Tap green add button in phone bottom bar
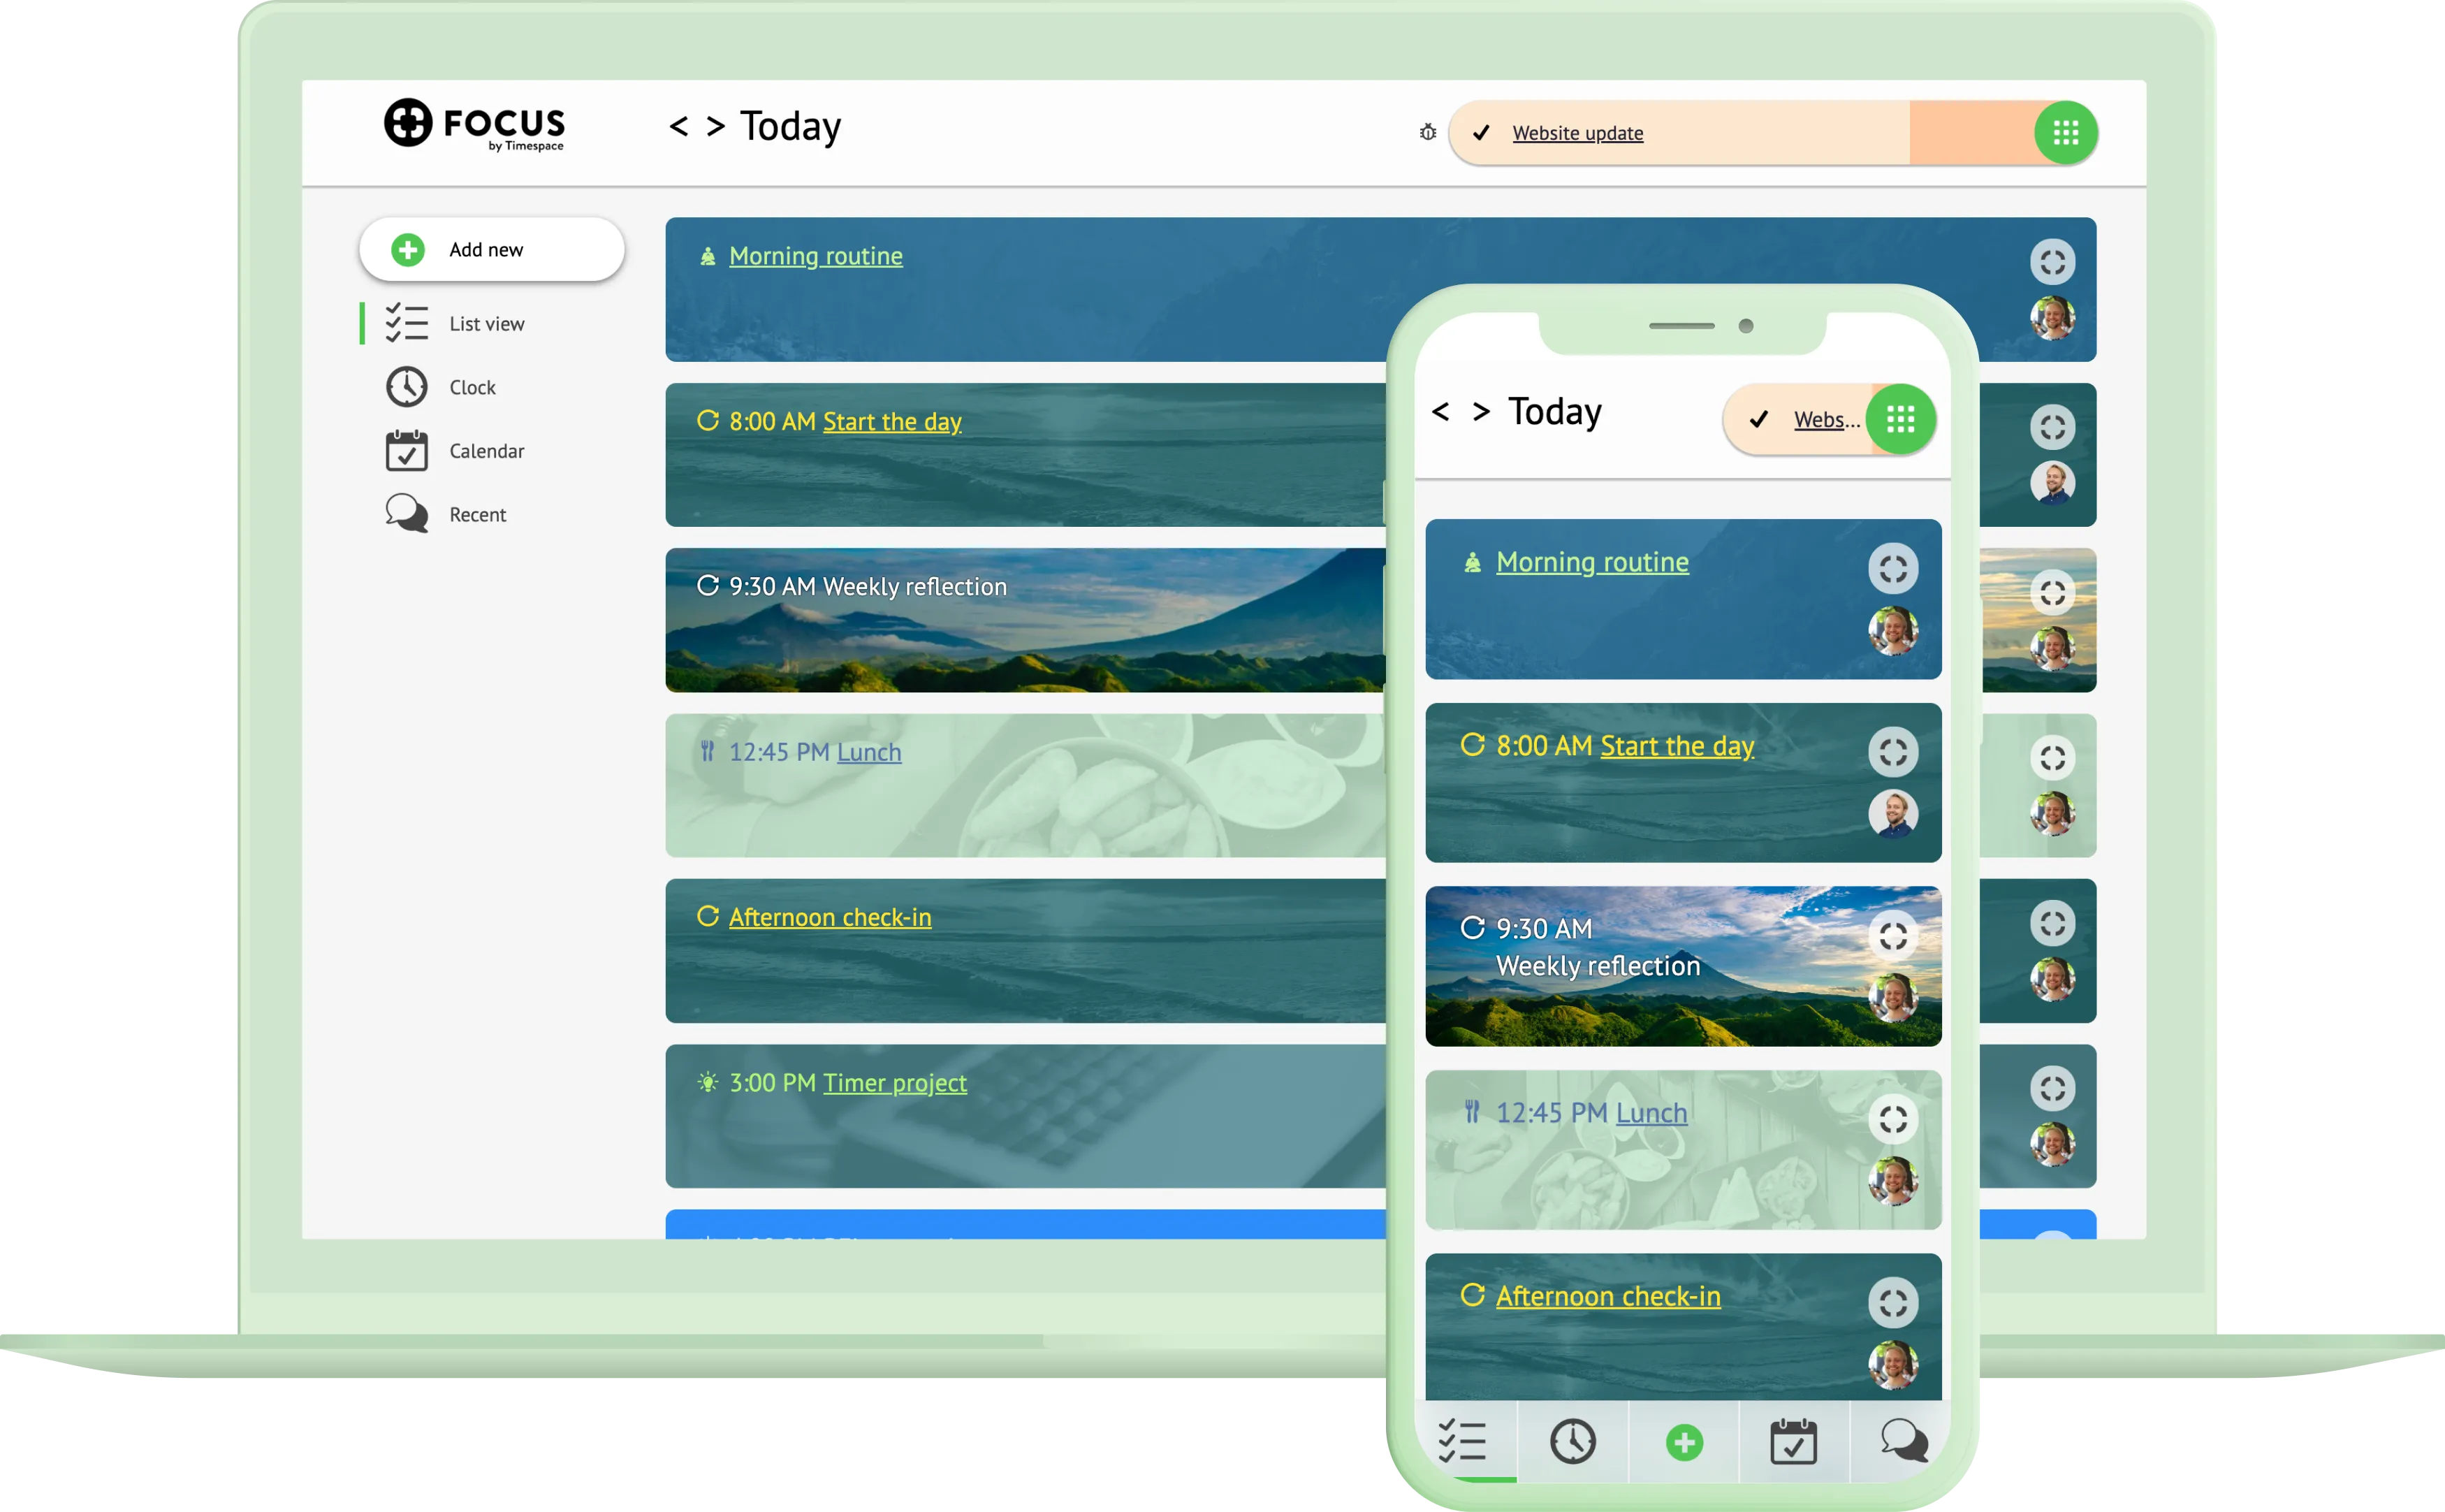 tap(1684, 1442)
